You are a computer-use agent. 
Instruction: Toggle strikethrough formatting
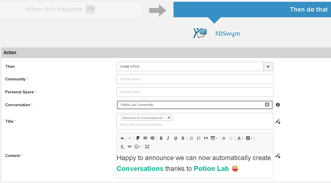183,138
